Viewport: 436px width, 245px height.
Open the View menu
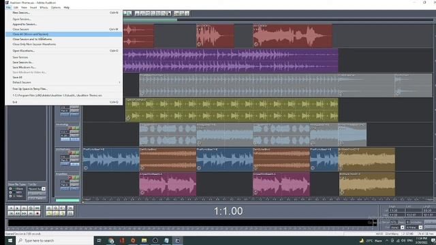(25, 7)
